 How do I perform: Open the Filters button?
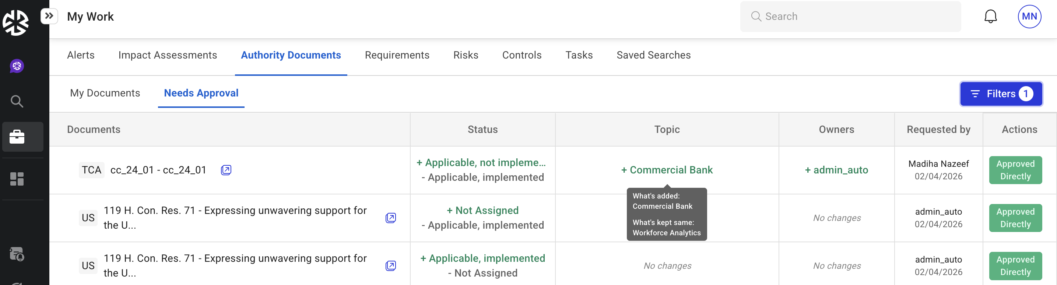1001,94
